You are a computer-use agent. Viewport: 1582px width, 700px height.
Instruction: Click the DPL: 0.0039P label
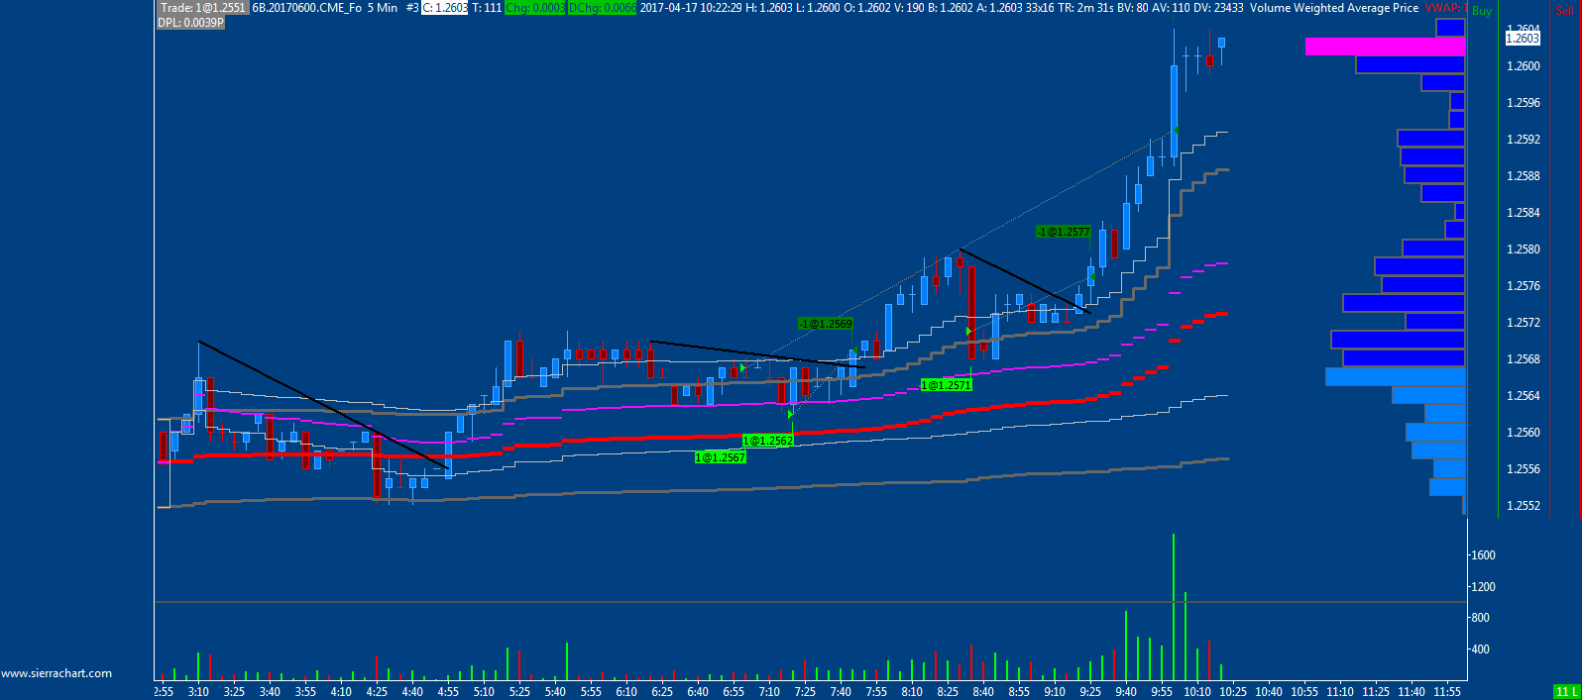click(x=190, y=23)
